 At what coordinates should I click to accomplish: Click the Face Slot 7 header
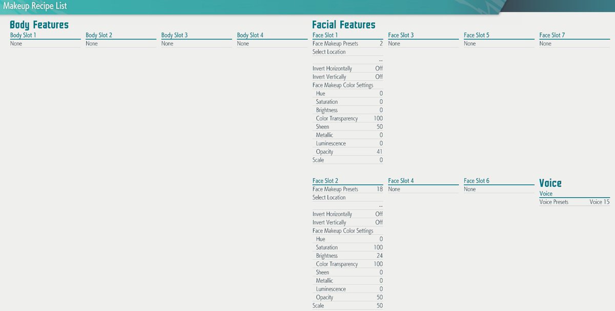552,35
